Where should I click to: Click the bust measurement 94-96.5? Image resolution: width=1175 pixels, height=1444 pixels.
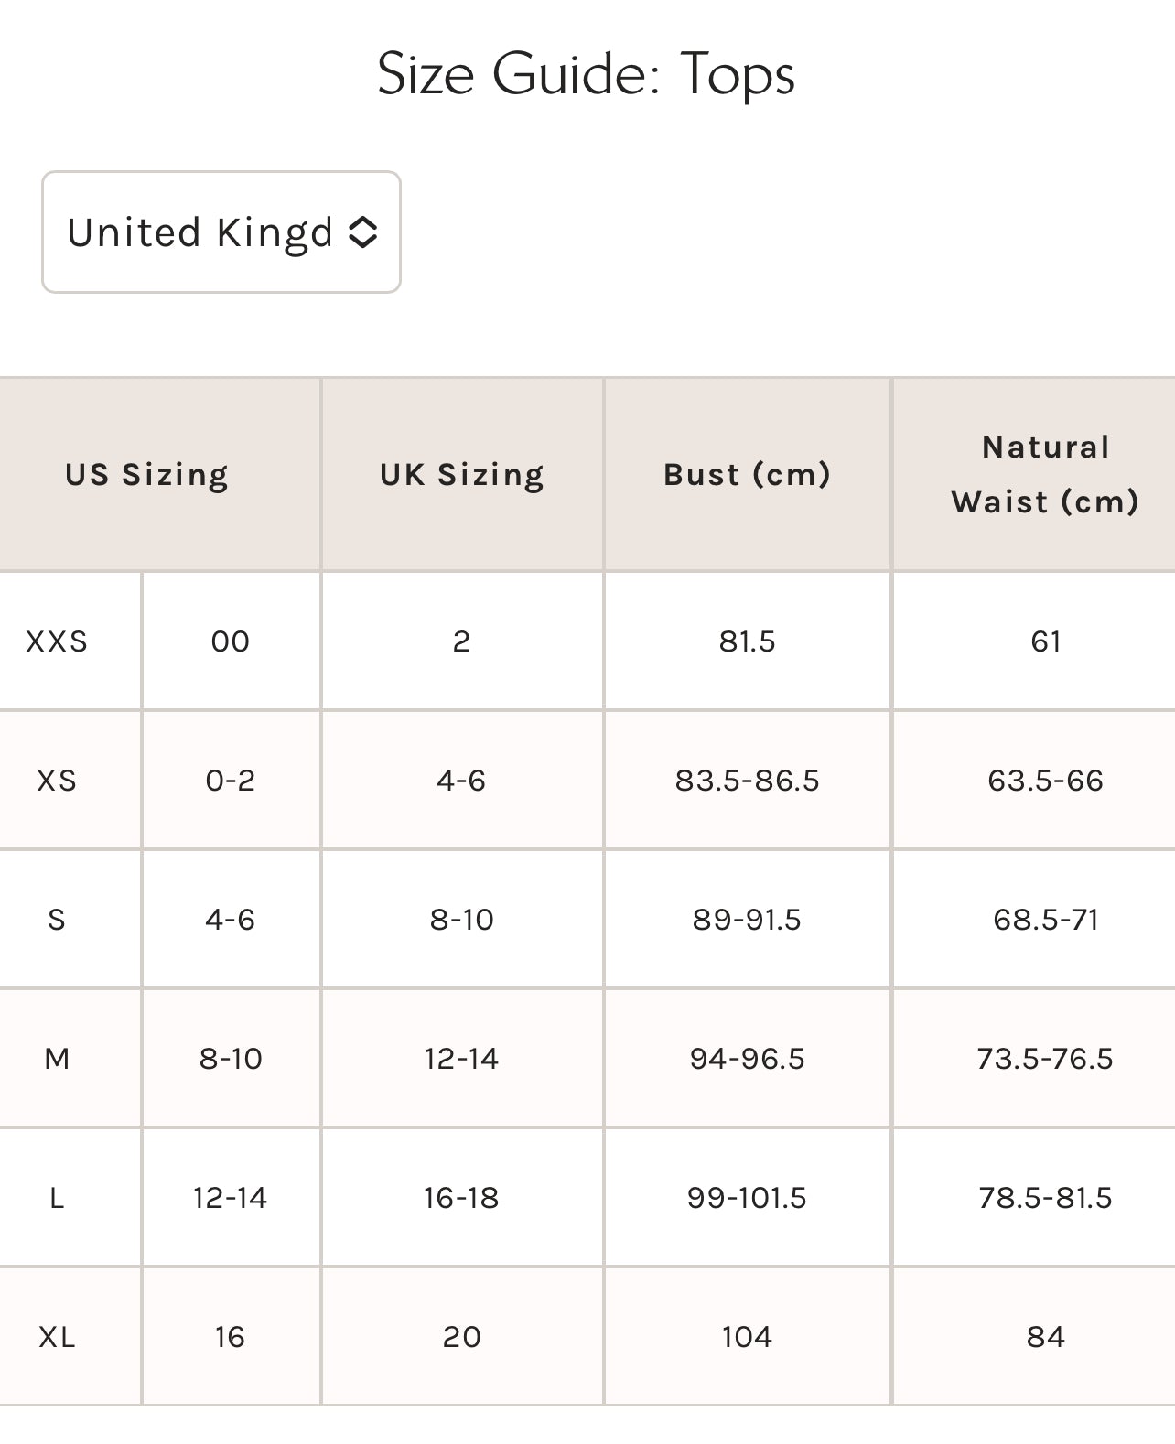coord(747,1059)
